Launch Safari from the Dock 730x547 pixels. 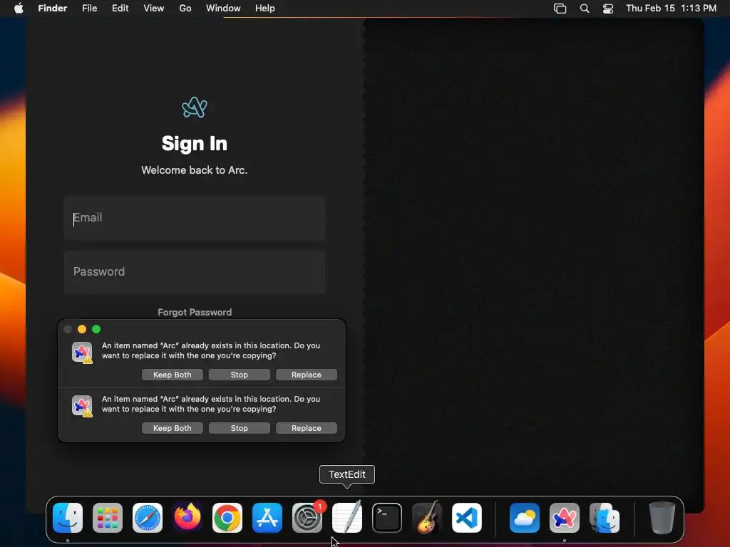click(x=148, y=518)
